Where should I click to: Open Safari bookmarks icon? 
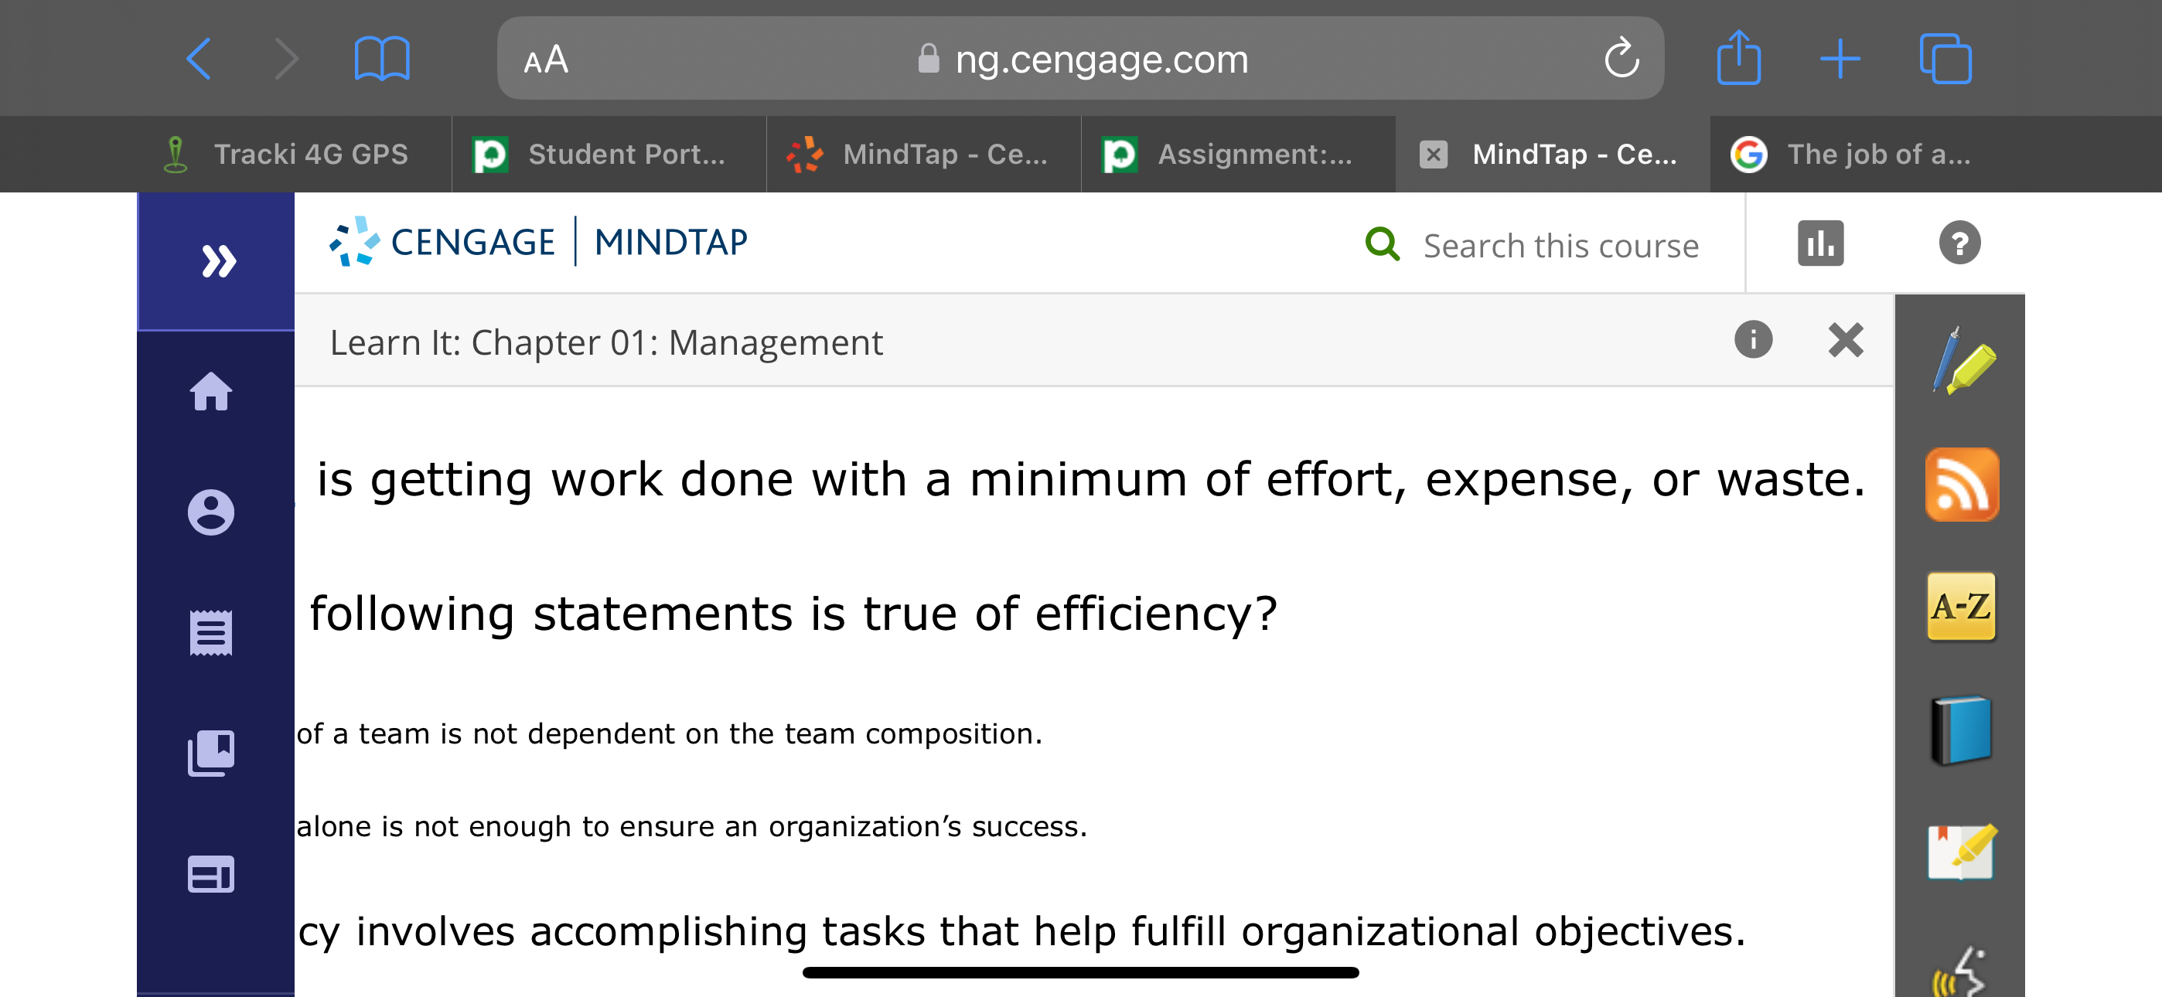coord(382,57)
